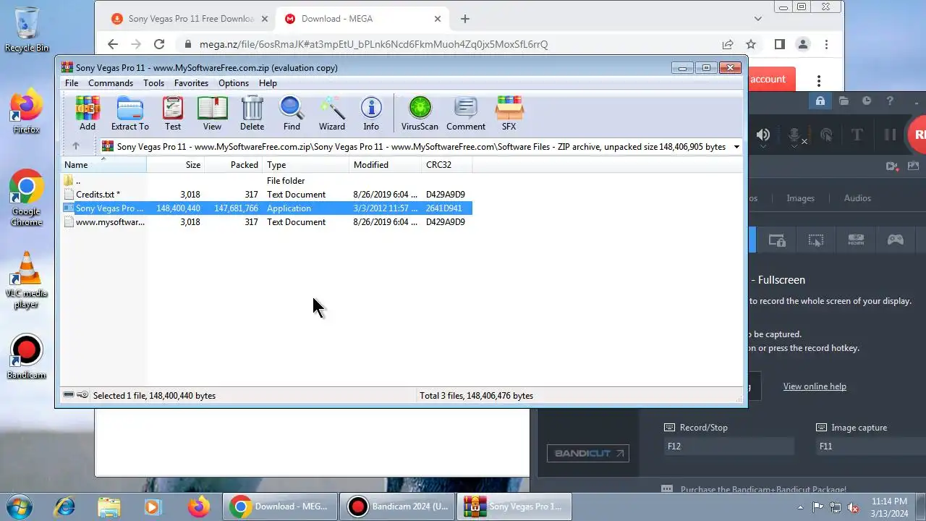Click the red account button on MEGA
Screen dimensions: 926x521
pyautogui.click(x=771, y=80)
